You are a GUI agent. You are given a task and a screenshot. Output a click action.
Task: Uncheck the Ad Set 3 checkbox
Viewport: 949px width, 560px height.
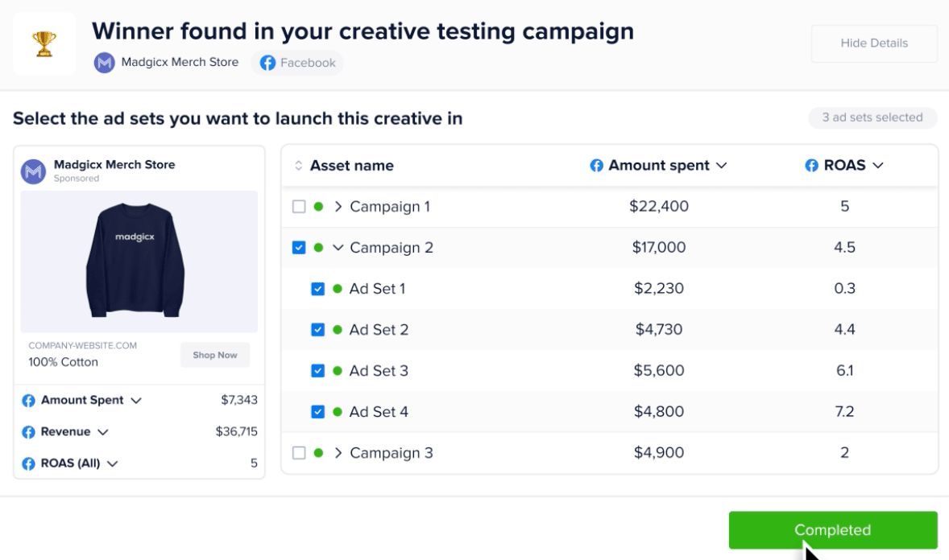317,371
